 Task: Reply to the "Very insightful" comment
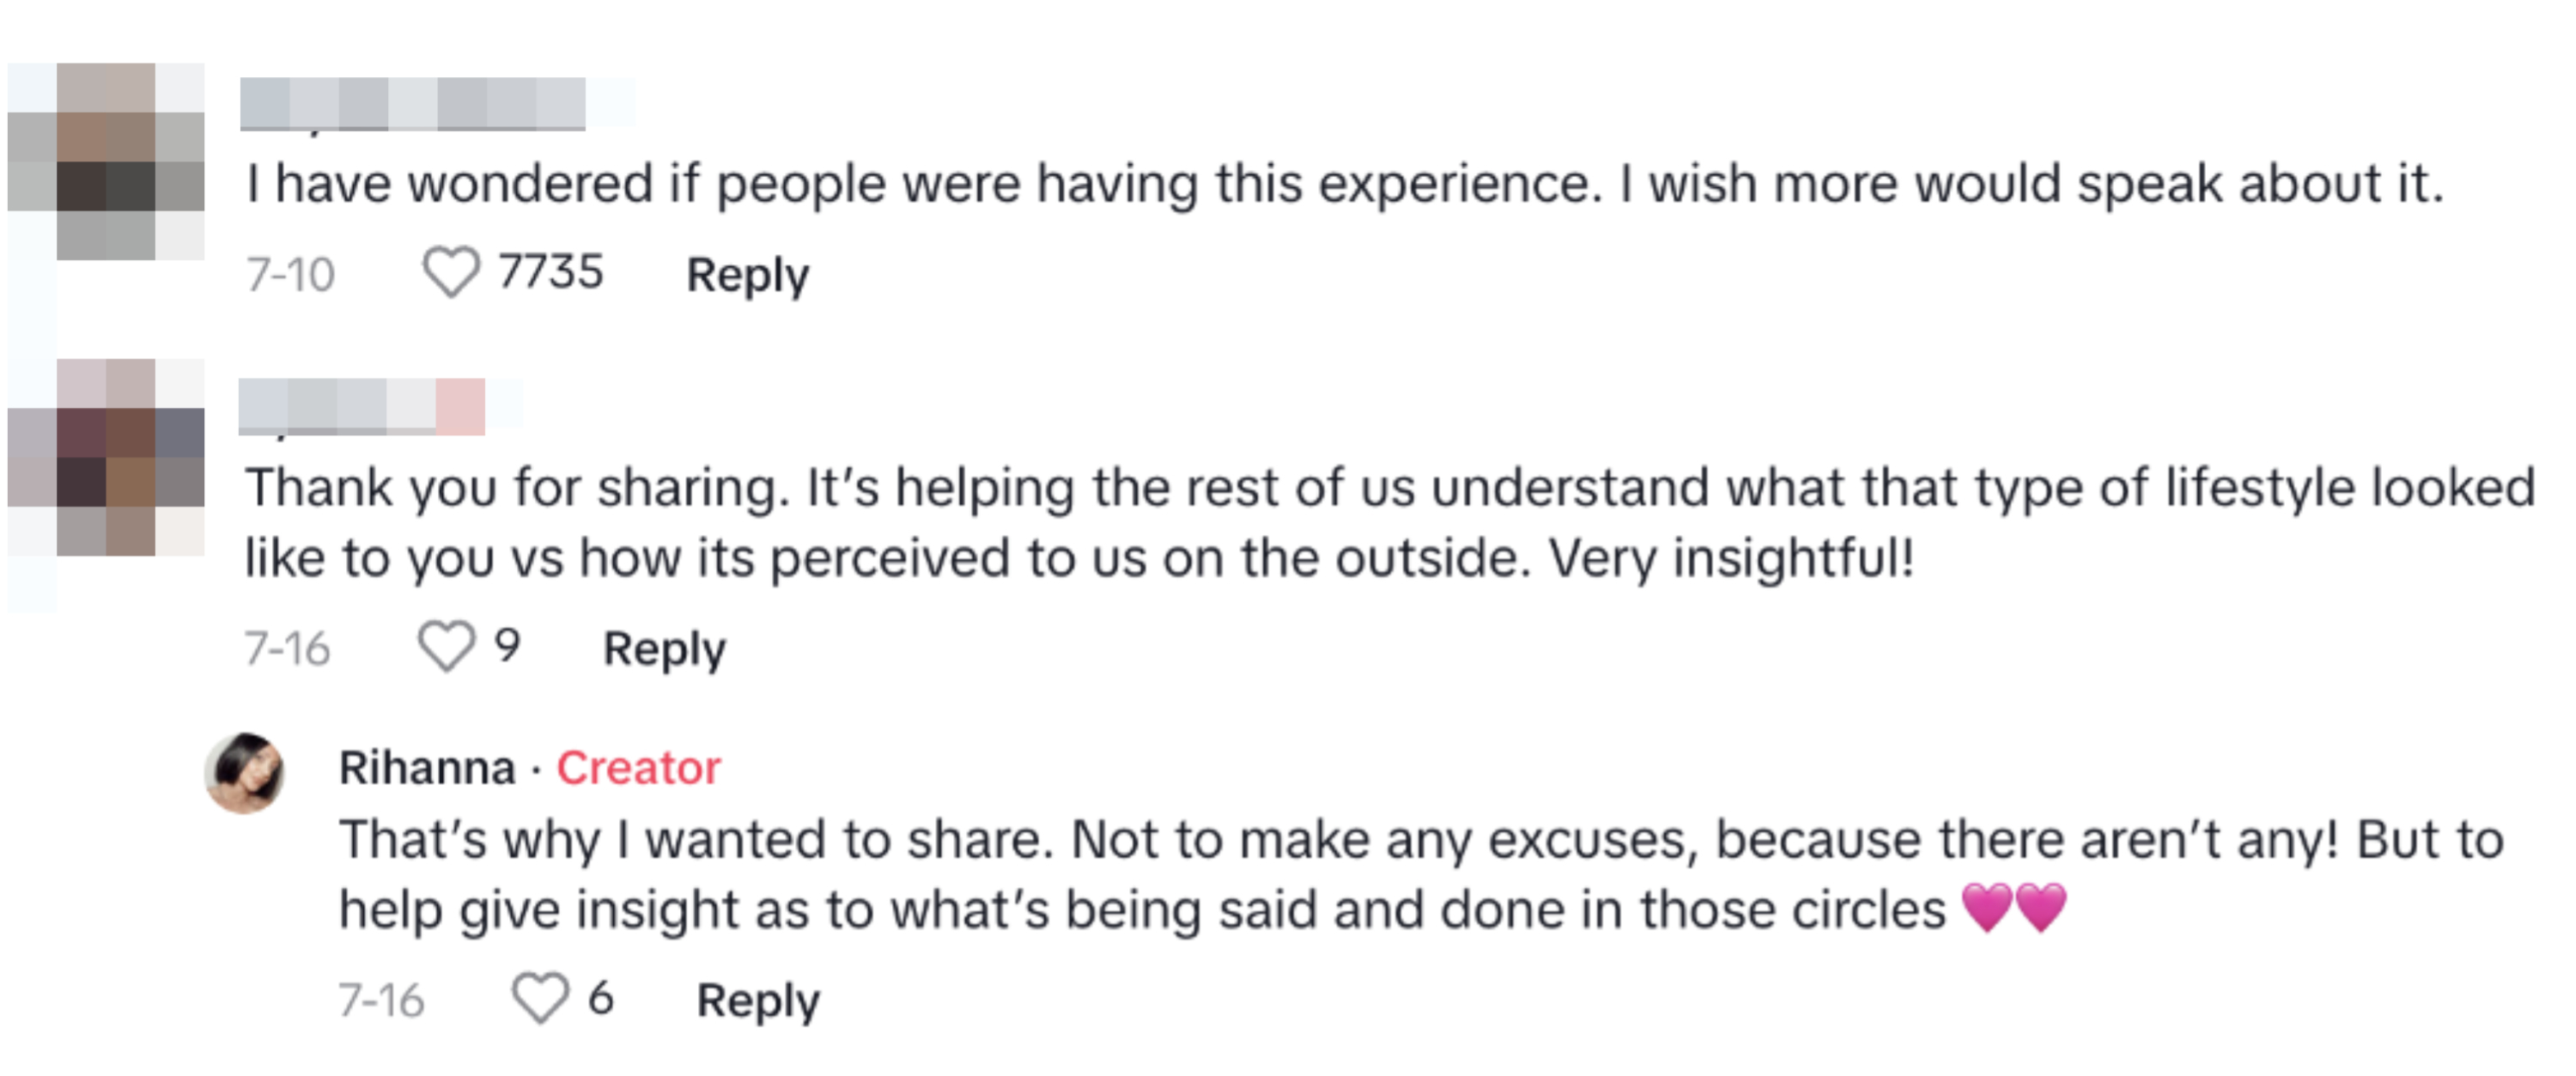[664, 649]
